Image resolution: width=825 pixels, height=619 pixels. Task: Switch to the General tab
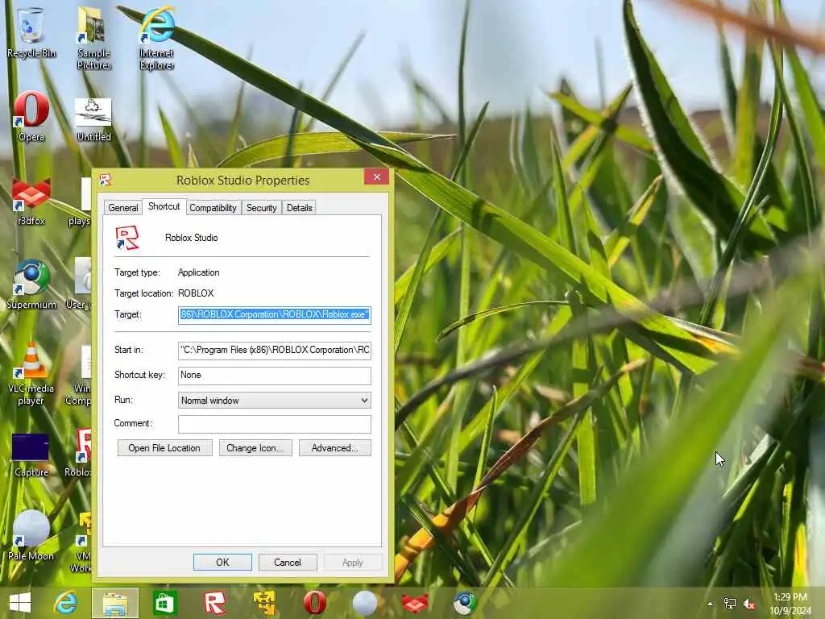pos(123,207)
